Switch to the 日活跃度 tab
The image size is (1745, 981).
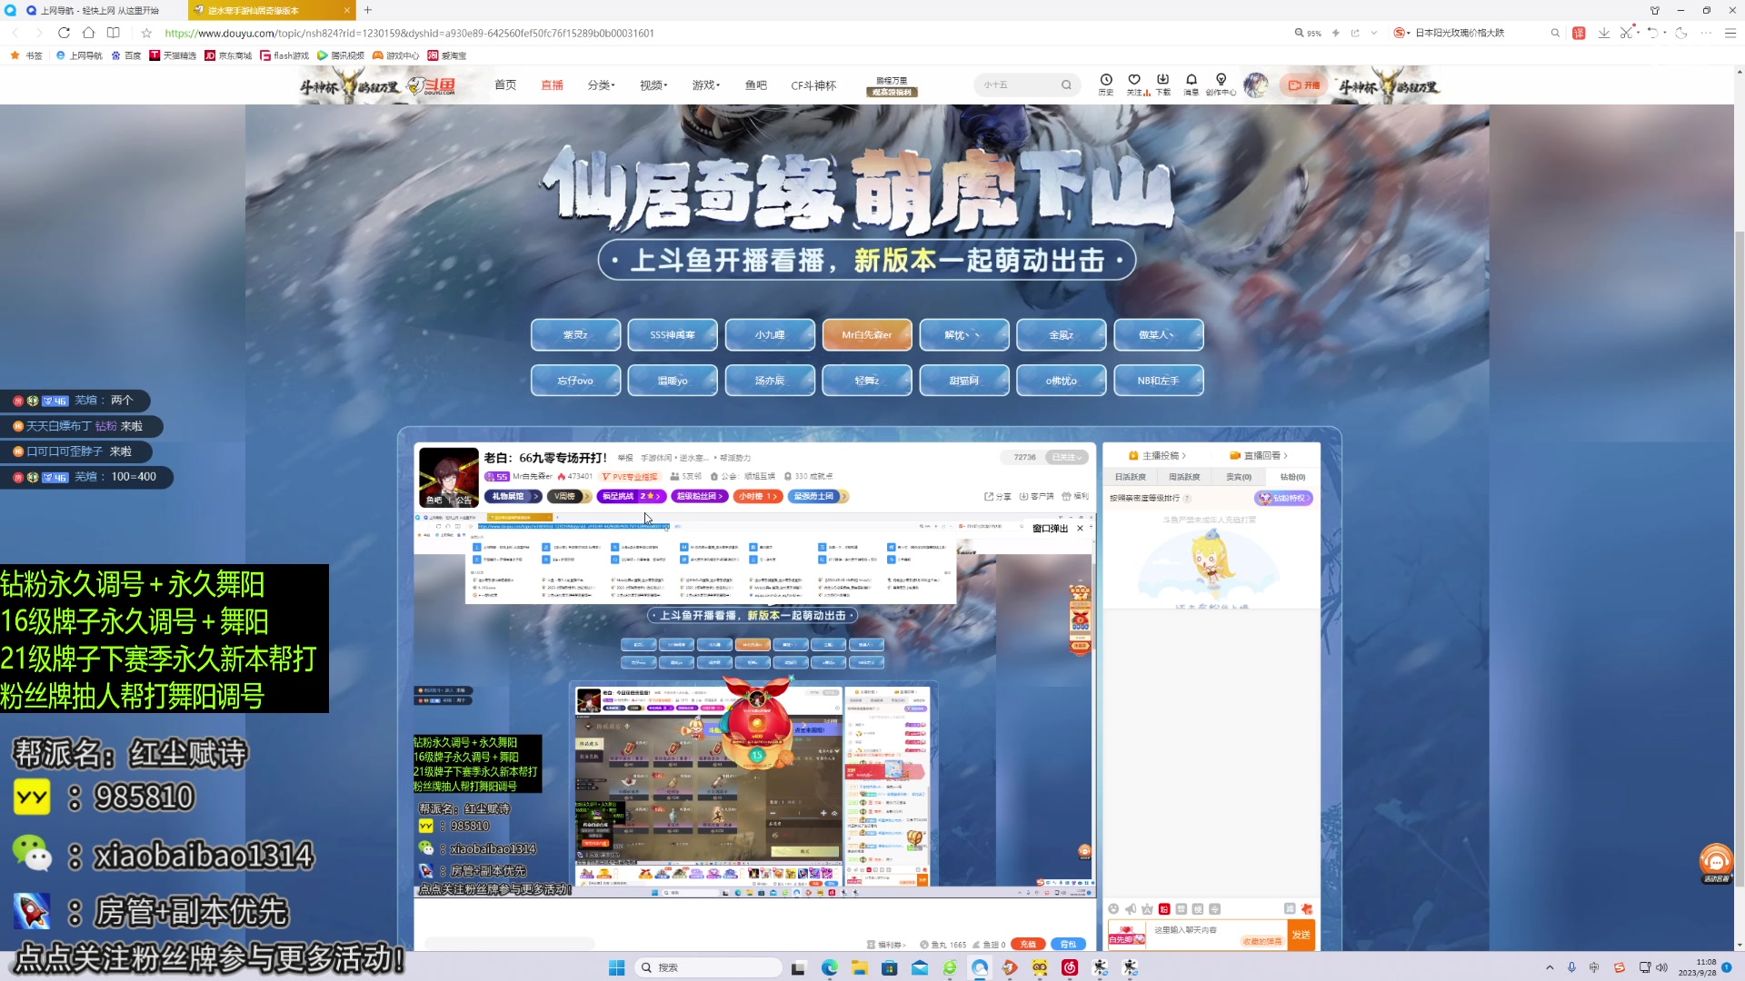(1131, 477)
